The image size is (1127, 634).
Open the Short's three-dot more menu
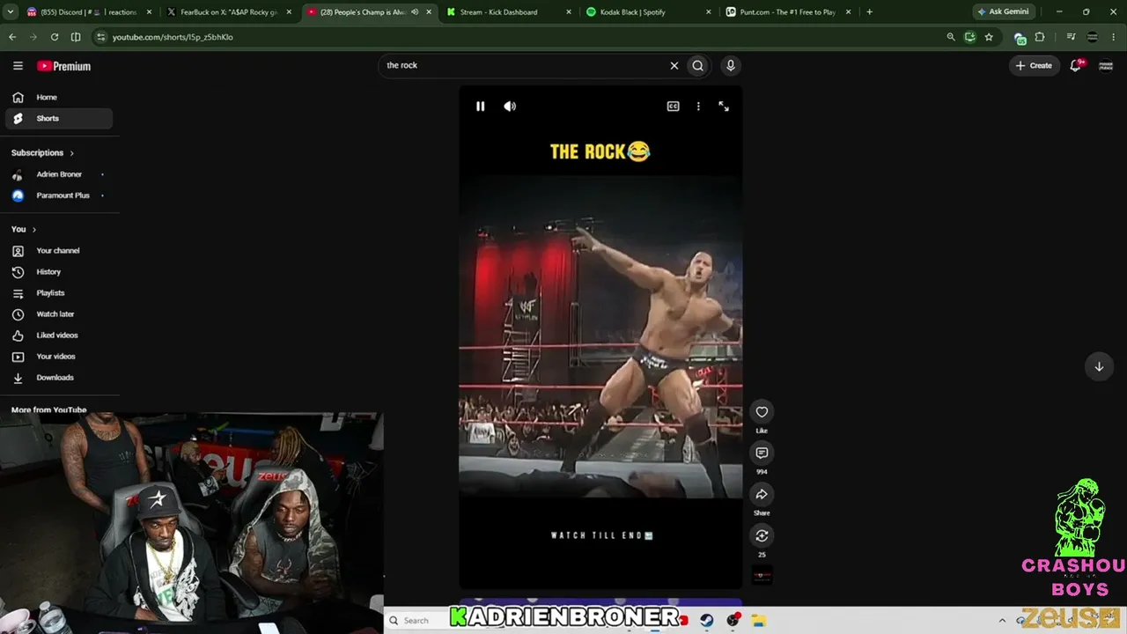tap(698, 107)
